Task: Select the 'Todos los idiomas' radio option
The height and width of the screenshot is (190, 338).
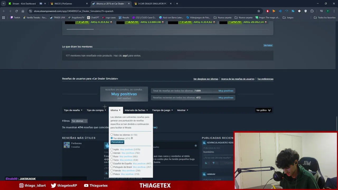Action: pyautogui.click(x=112, y=135)
